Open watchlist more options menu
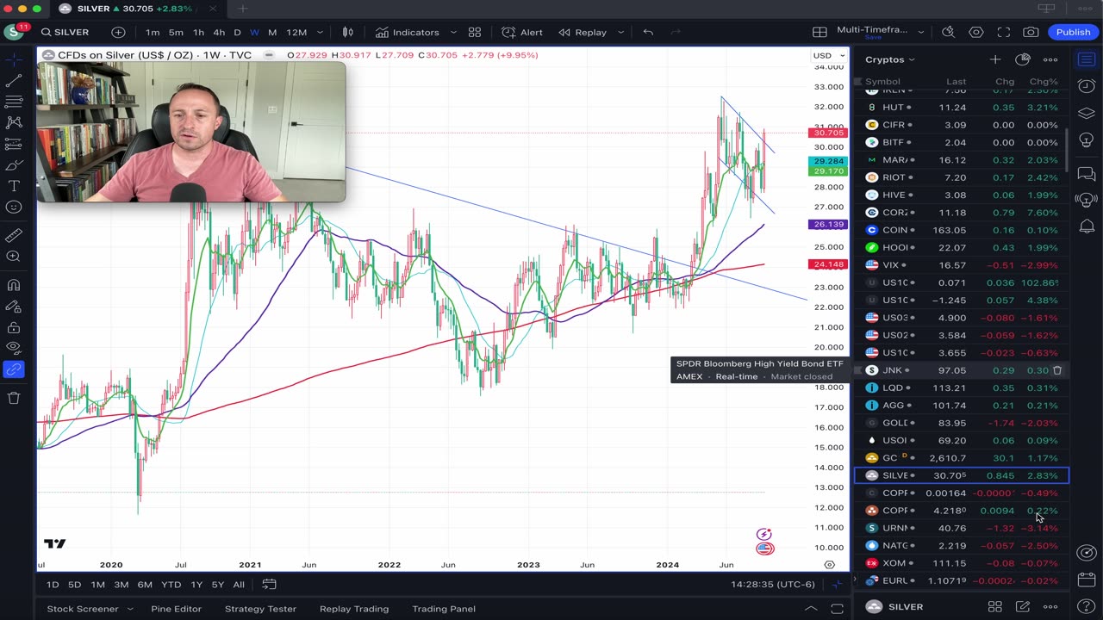This screenshot has height=620, width=1103. [x=1050, y=59]
